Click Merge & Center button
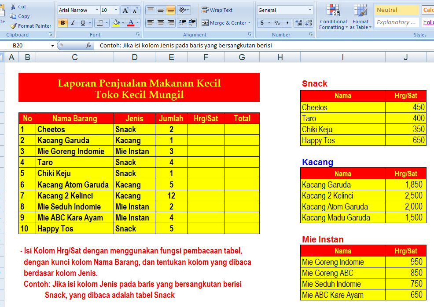 [x=224, y=23]
